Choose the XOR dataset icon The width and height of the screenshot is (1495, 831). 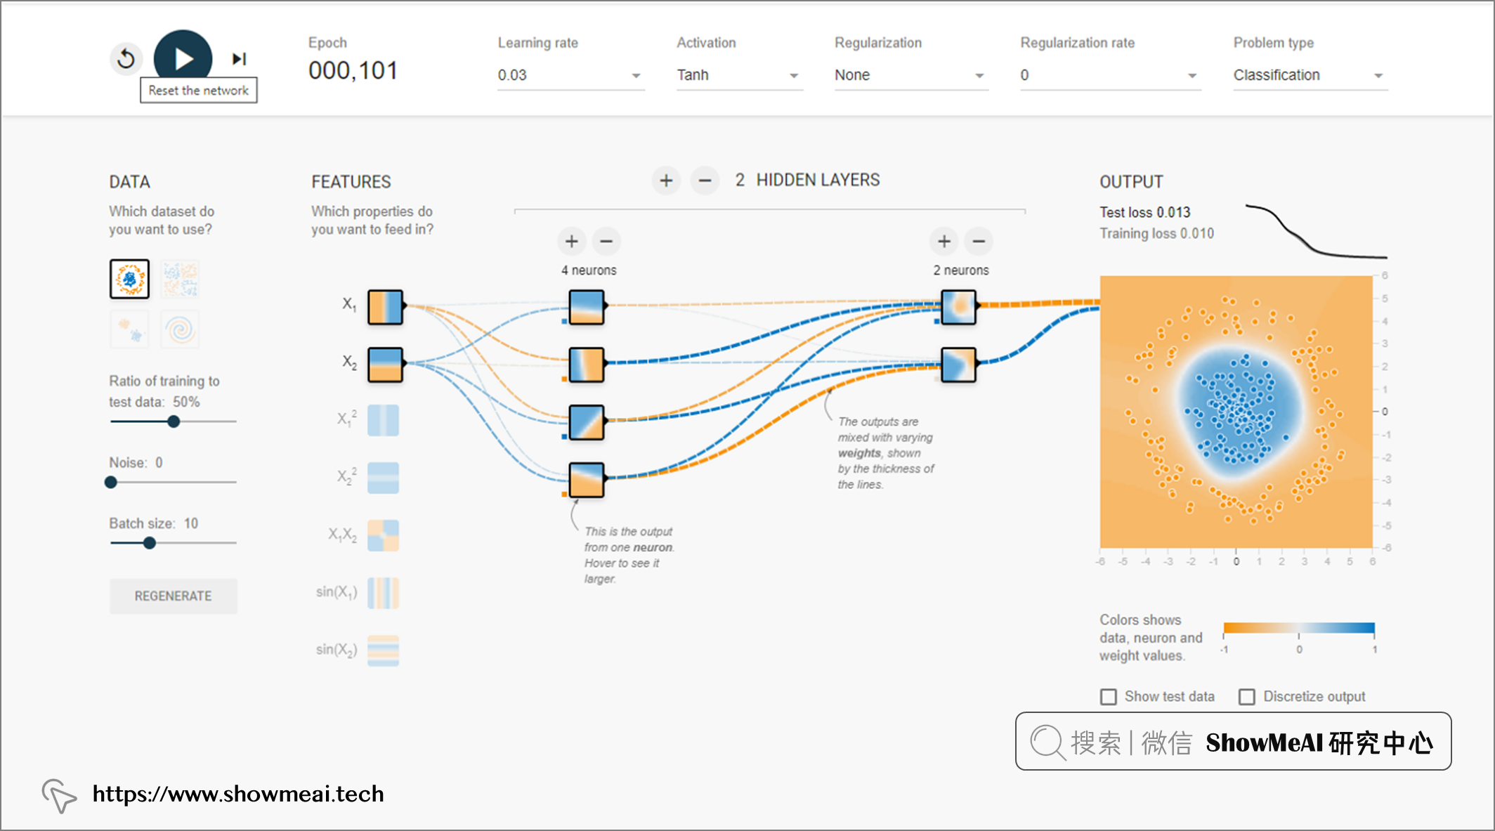(x=181, y=279)
